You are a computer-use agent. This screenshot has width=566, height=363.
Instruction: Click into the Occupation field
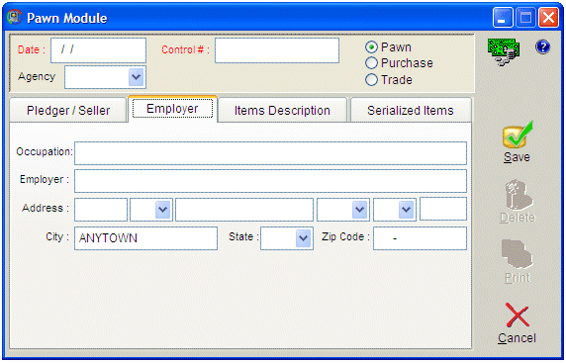(x=270, y=153)
